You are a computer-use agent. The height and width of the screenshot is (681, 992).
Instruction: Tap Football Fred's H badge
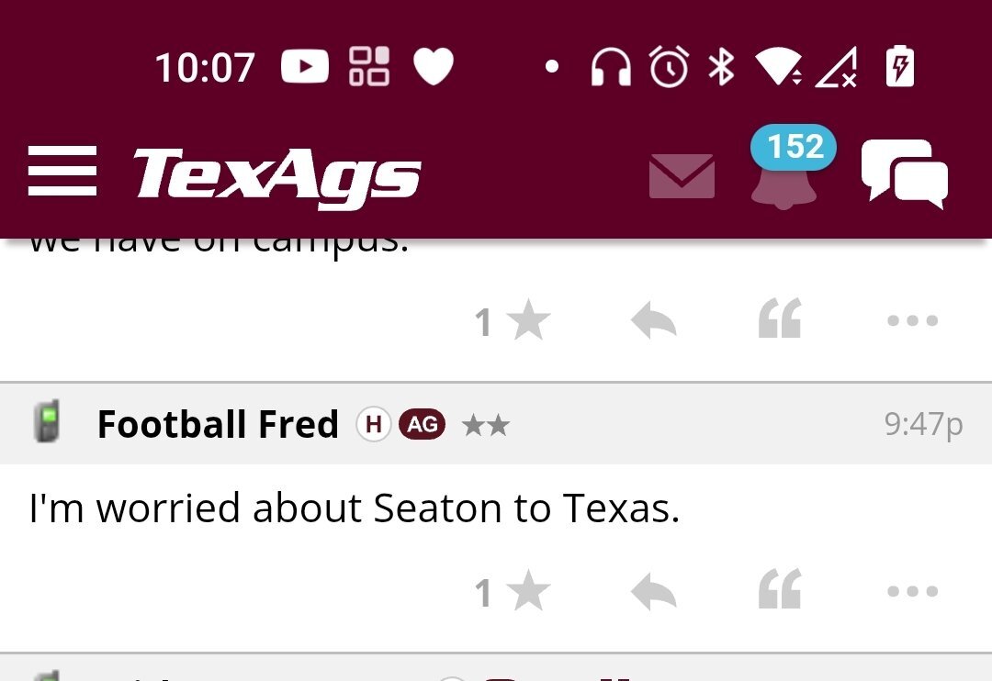(x=373, y=424)
